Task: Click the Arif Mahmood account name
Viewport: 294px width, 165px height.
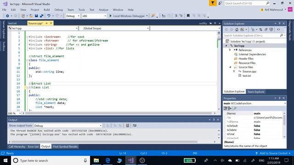Action: 274,10
